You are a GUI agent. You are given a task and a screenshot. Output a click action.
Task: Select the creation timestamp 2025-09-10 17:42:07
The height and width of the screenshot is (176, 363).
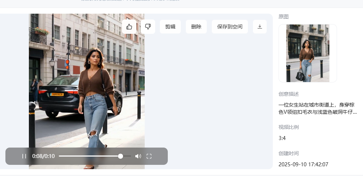303,164
